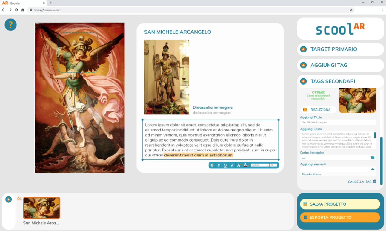Click the 01 tag number label
This screenshot has width=386, height=231.
[x=20, y=199]
